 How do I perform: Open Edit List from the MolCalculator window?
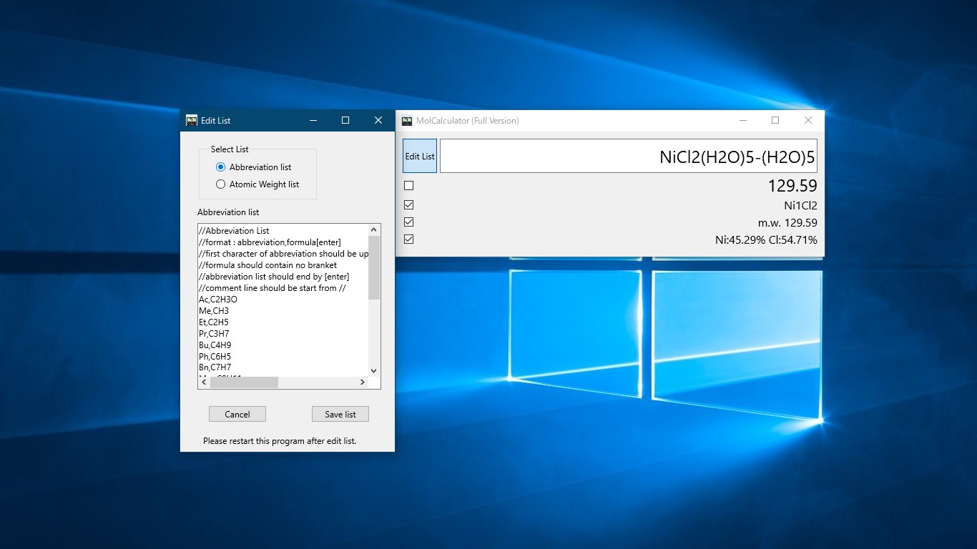coord(420,156)
